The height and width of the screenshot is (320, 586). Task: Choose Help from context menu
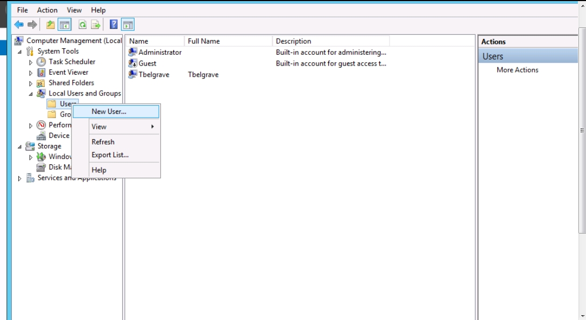[x=116, y=170]
